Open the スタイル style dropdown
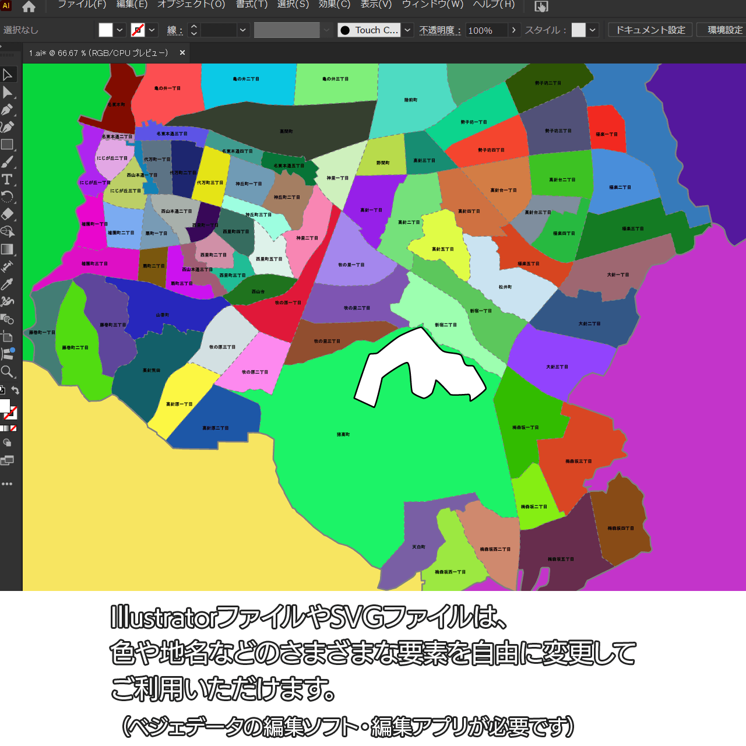The height and width of the screenshot is (746, 746). click(593, 30)
